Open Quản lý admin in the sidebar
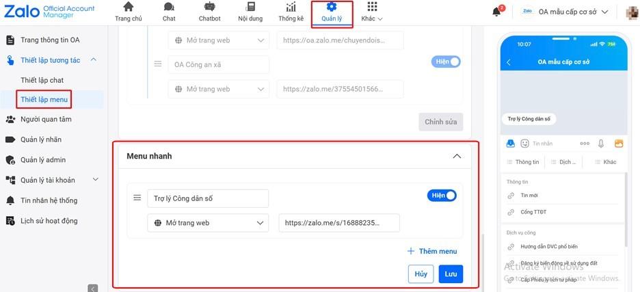This screenshot has width=640, height=292. (x=43, y=160)
